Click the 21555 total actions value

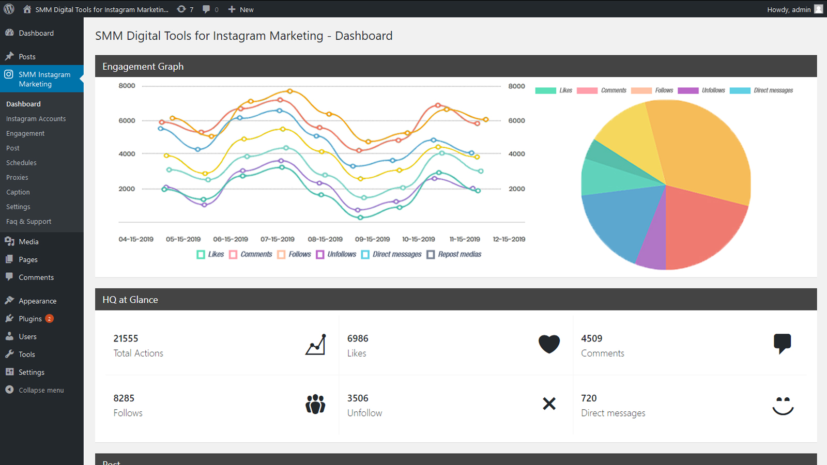tap(126, 338)
